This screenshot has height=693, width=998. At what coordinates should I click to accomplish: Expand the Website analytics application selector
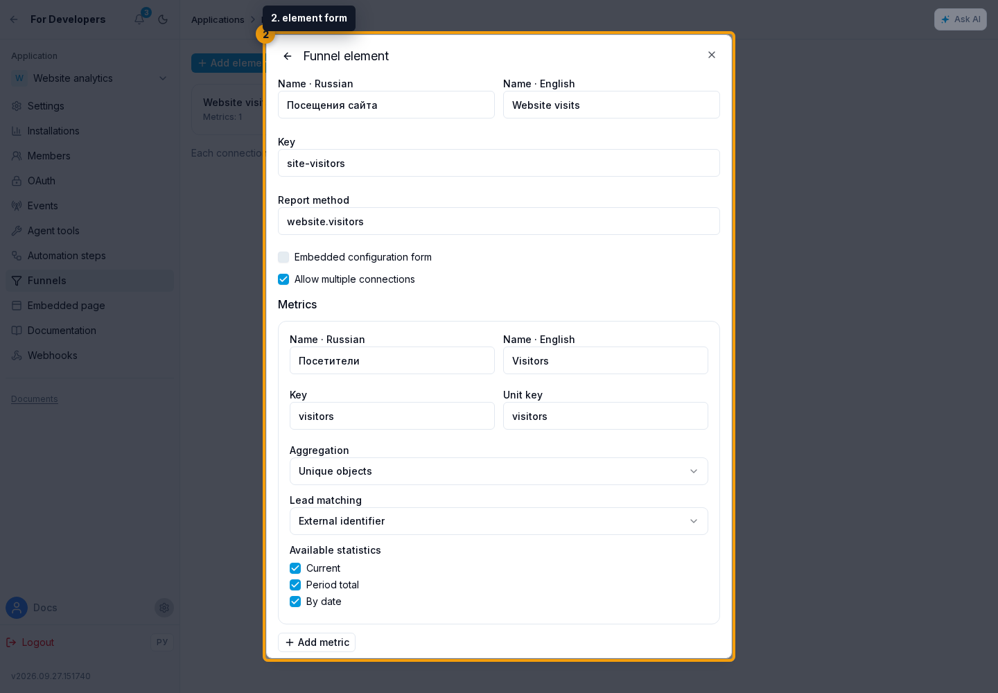(x=90, y=78)
